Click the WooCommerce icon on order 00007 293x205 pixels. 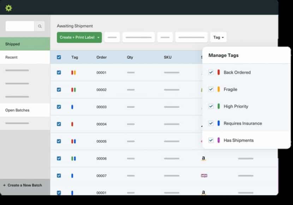pos(203,175)
